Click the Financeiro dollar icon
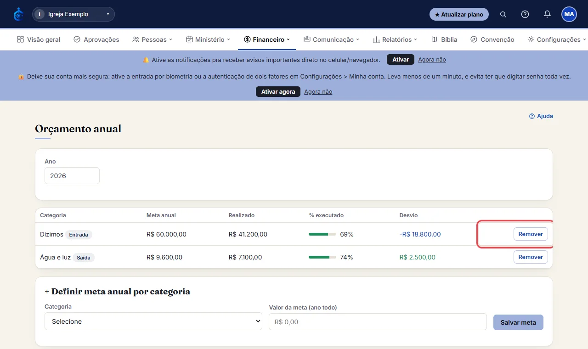The height and width of the screenshot is (349, 588). [247, 39]
